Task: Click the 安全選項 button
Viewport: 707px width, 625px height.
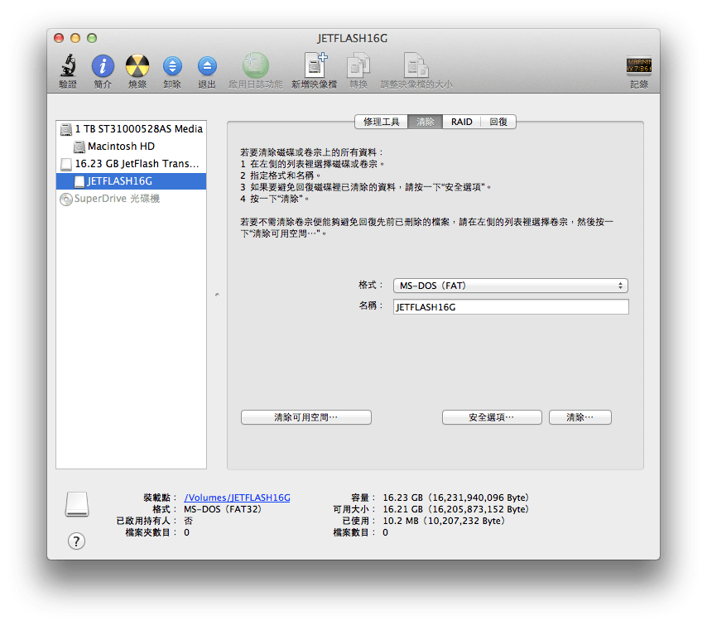Action: (x=492, y=416)
